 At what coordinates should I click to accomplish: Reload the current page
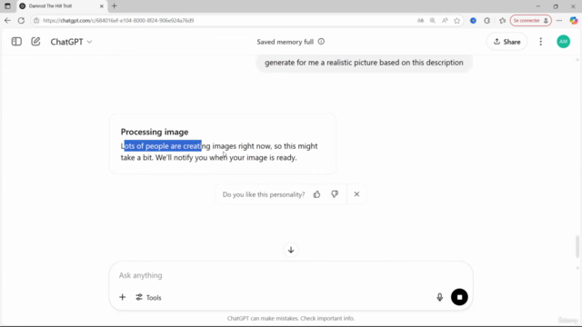[x=21, y=20]
